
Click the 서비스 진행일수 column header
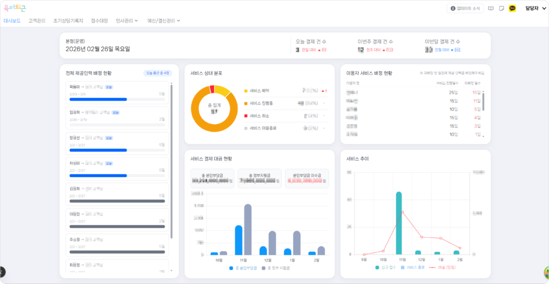pos(447,83)
